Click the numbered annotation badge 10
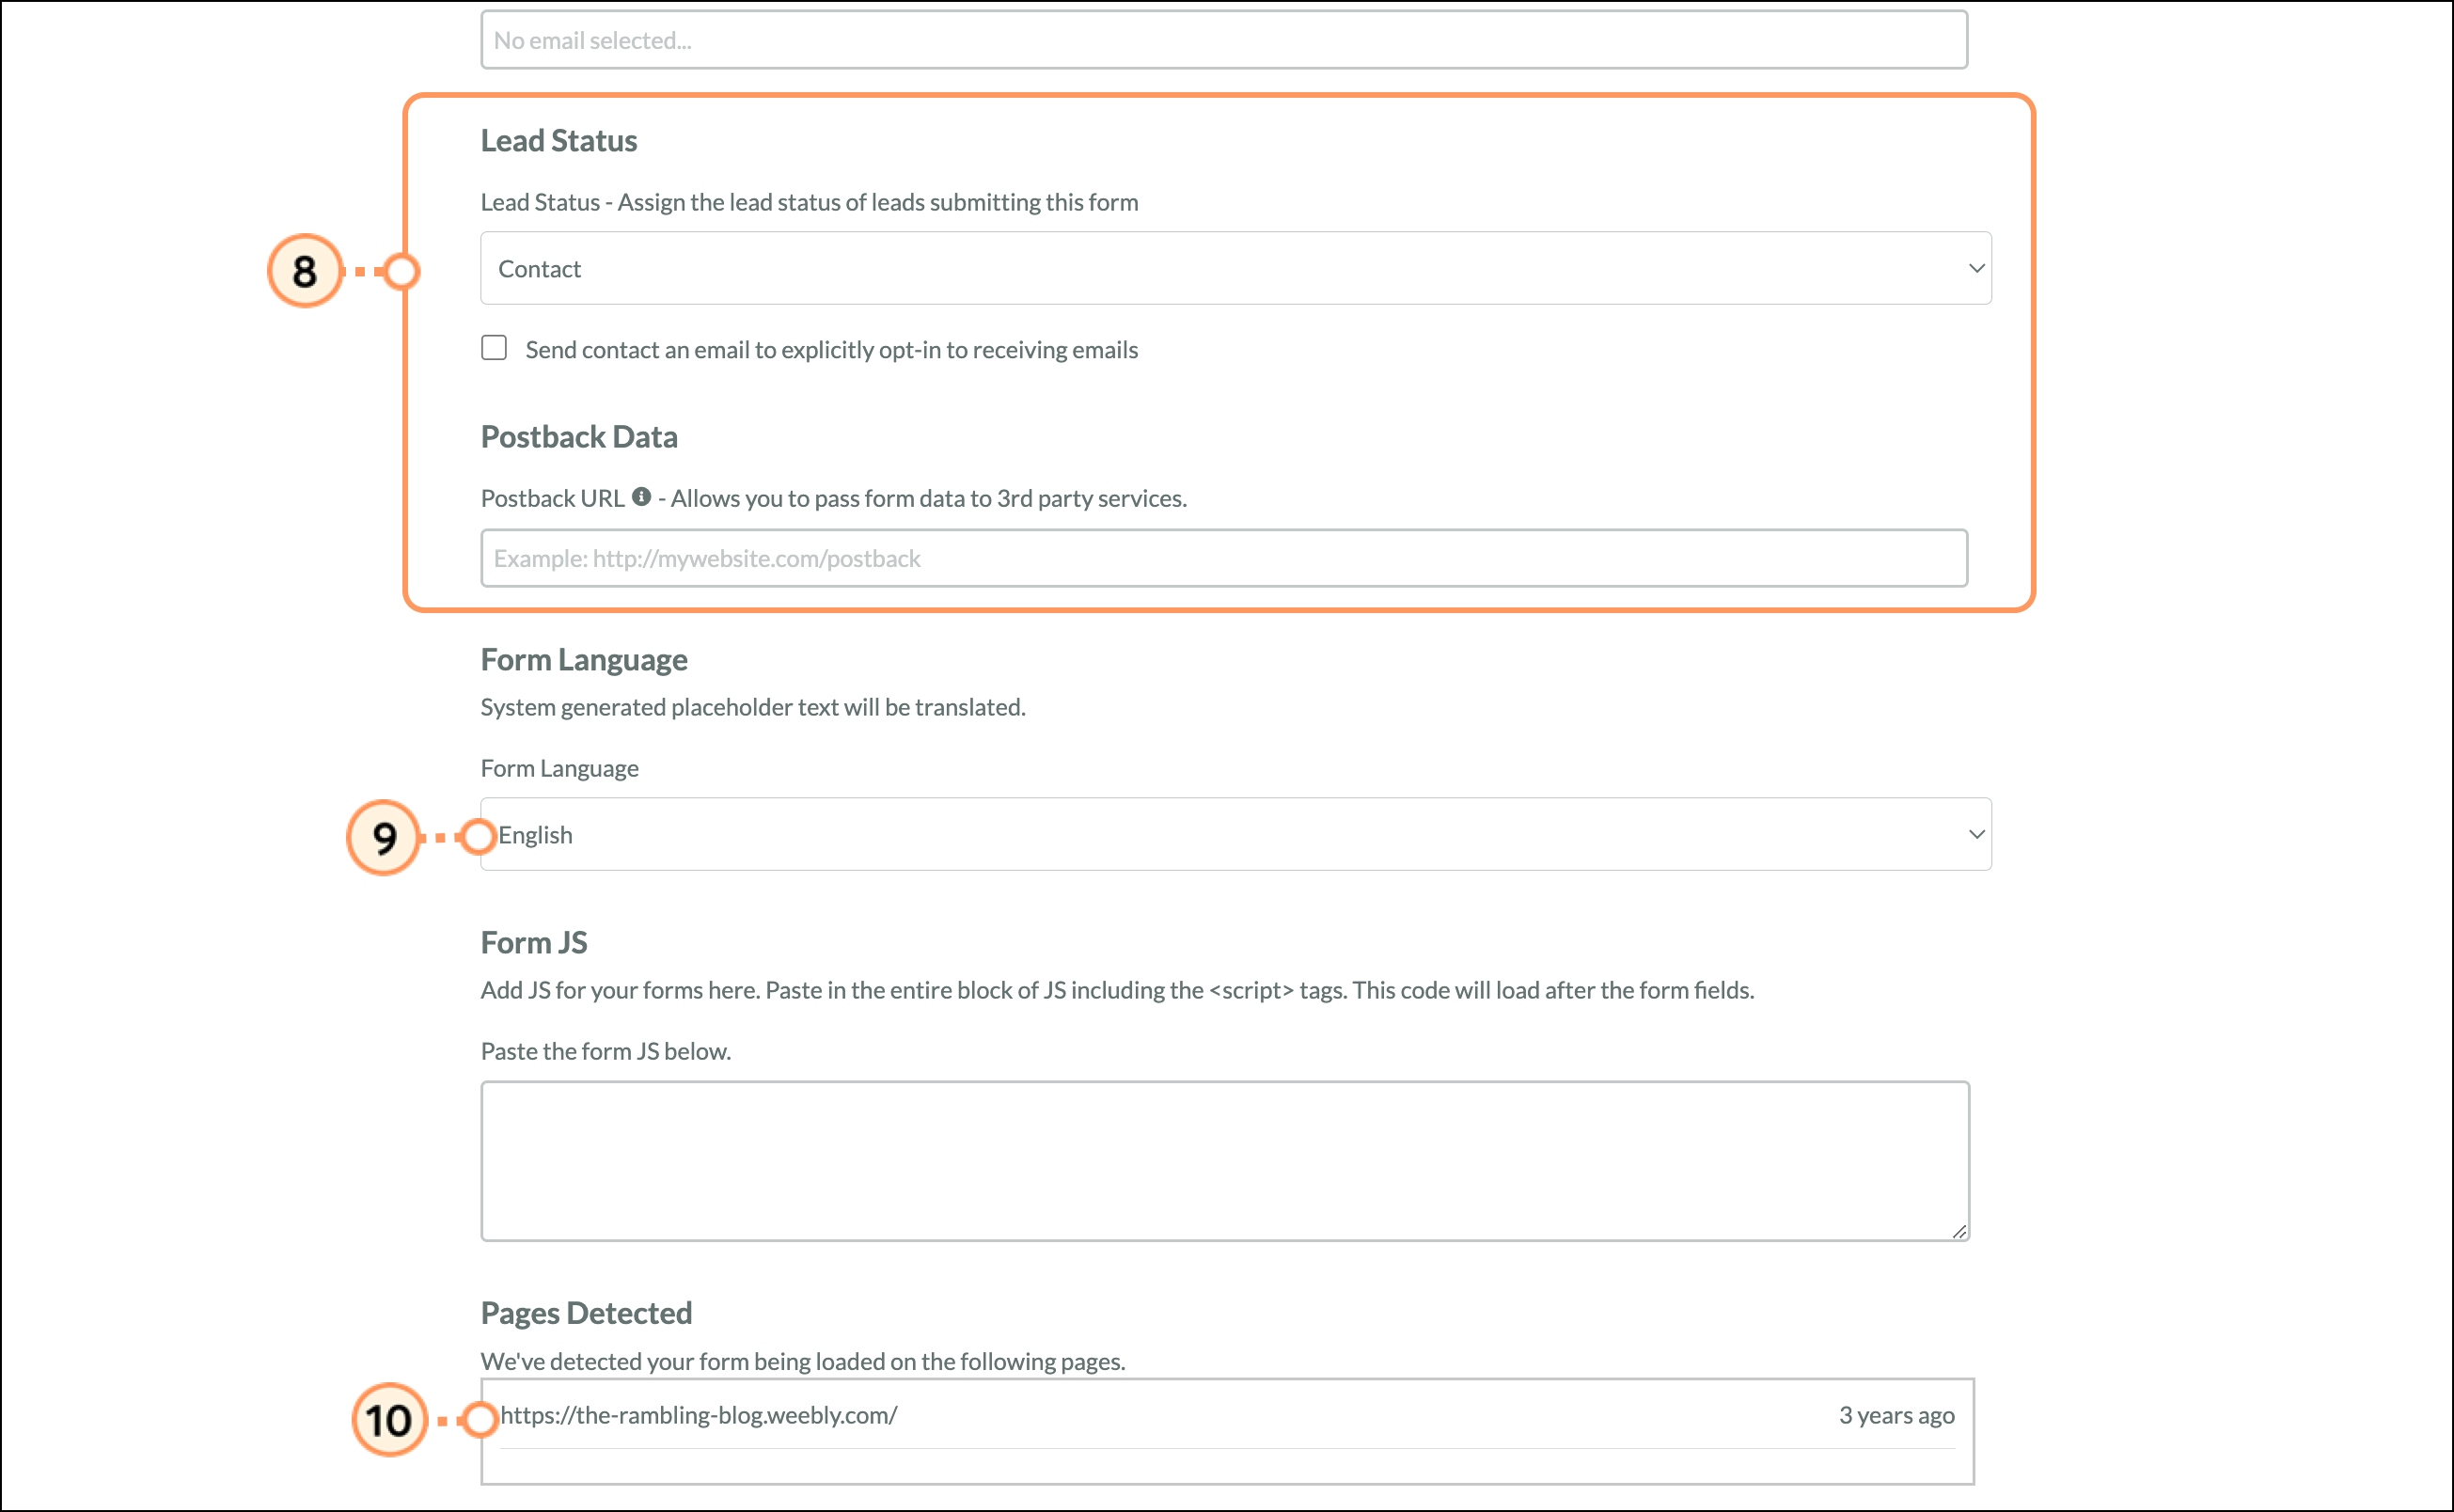2454x1512 pixels. 389,1419
